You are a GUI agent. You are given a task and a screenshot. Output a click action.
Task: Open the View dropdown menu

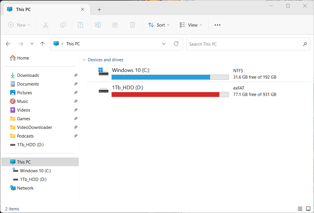pos(191,25)
